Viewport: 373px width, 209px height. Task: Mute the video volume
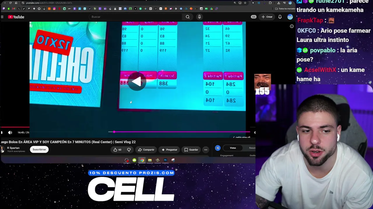[10, 133]
